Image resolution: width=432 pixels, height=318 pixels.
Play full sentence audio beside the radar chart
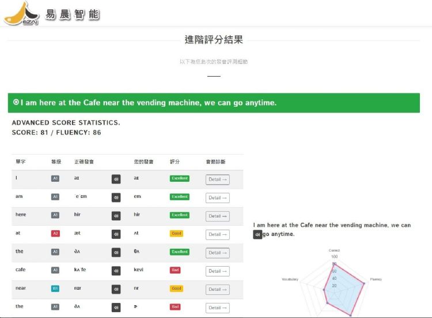257,234
